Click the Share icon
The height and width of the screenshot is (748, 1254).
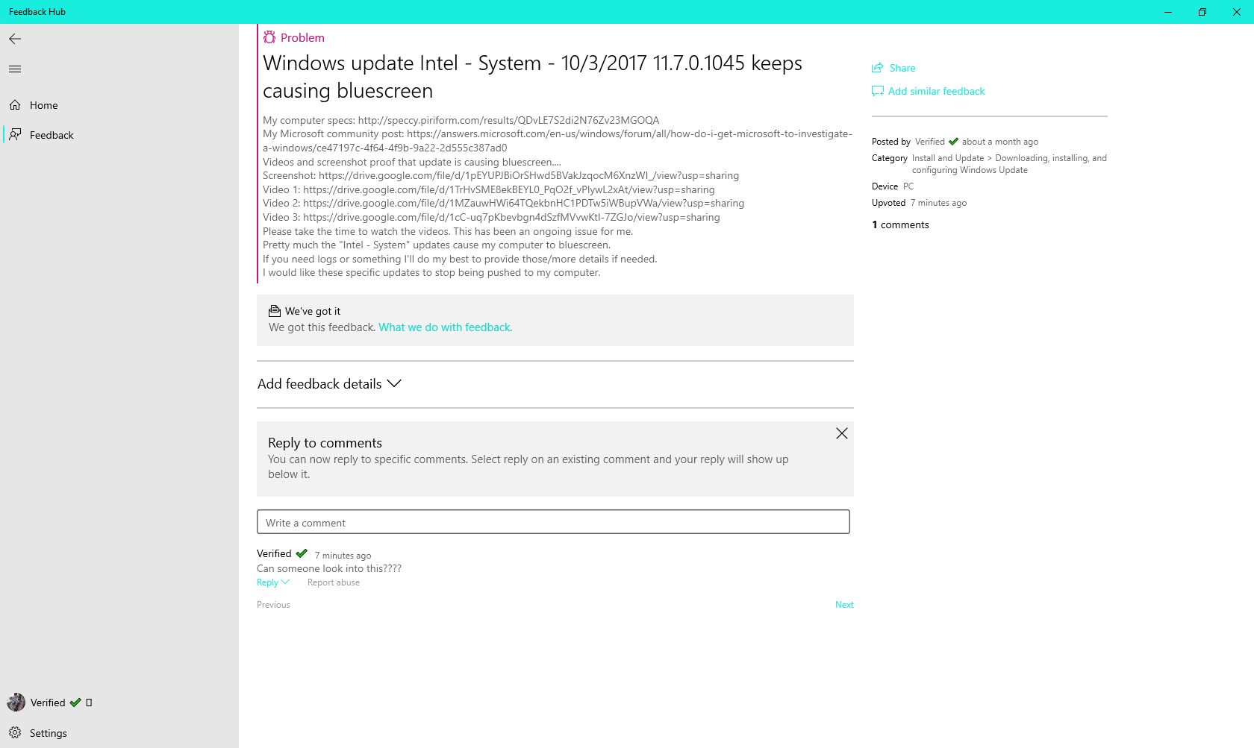pos(878,68)
